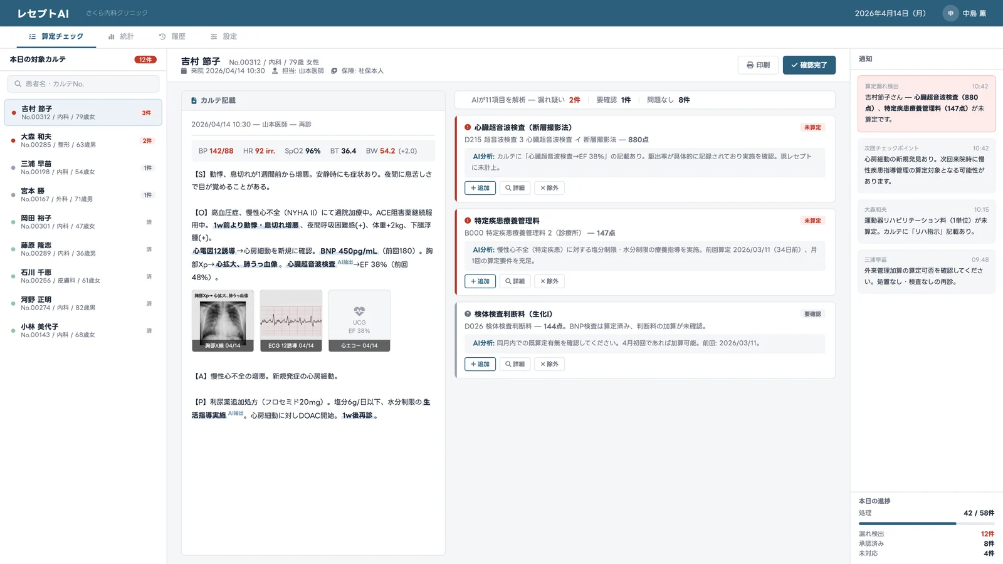1003x564 pixels.
Task: Select patient 三浦 早苗 in the list
Action: point(83,167)
